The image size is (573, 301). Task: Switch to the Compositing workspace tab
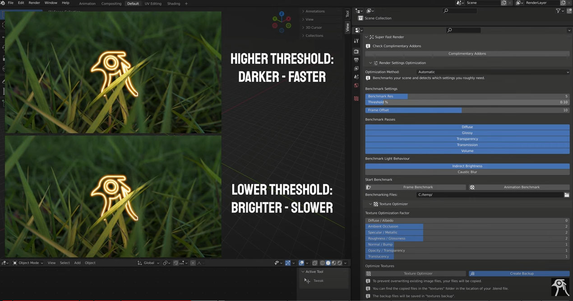[111, 3]
